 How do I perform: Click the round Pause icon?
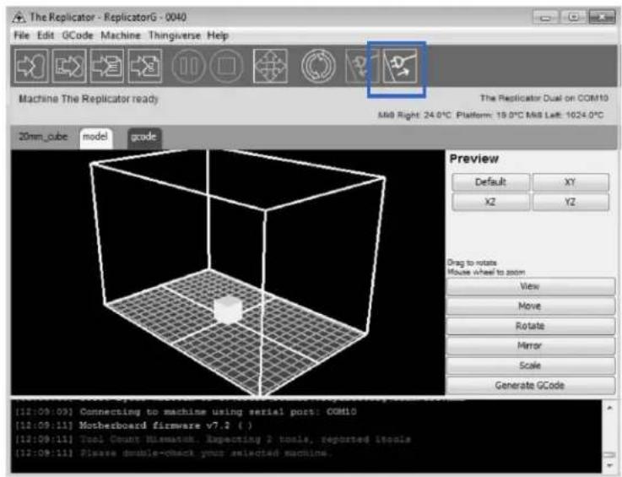tap(188, 66)
